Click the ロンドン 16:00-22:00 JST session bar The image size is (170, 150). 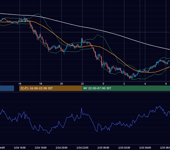tap(50, 88)
